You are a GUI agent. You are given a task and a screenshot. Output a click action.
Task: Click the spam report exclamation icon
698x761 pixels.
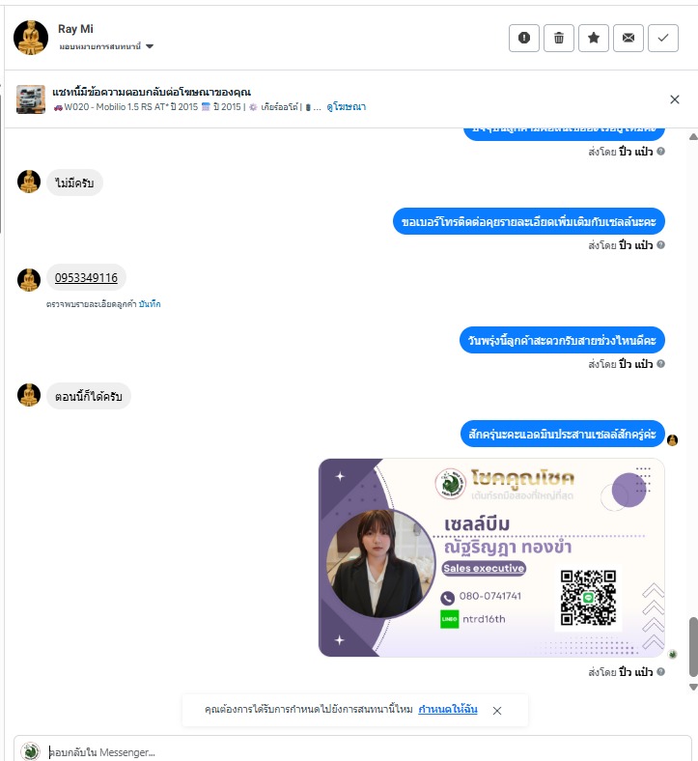click(x=524, y=38)
